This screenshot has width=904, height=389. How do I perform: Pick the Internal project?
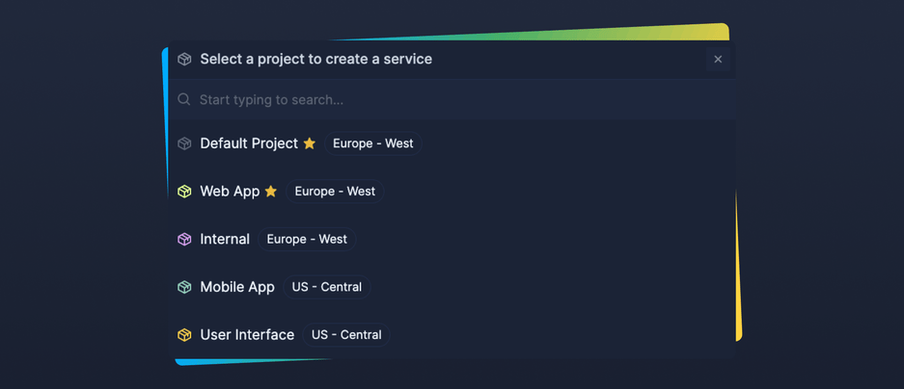coord(452,239)
